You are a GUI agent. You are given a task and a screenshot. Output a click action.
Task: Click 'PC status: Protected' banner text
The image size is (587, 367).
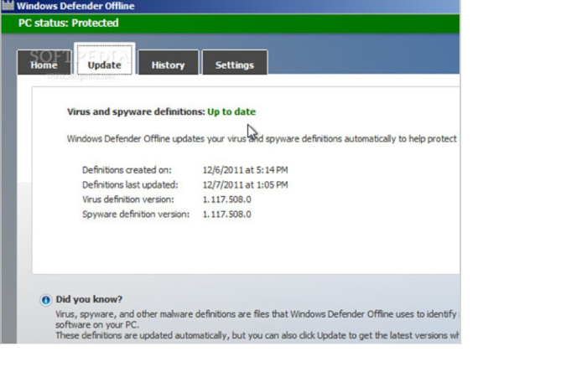pyautogui.click(x=69, y=23)
